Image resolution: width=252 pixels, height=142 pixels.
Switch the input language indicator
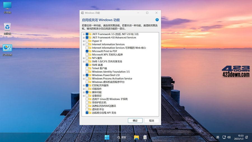click(x=218, y=137)
